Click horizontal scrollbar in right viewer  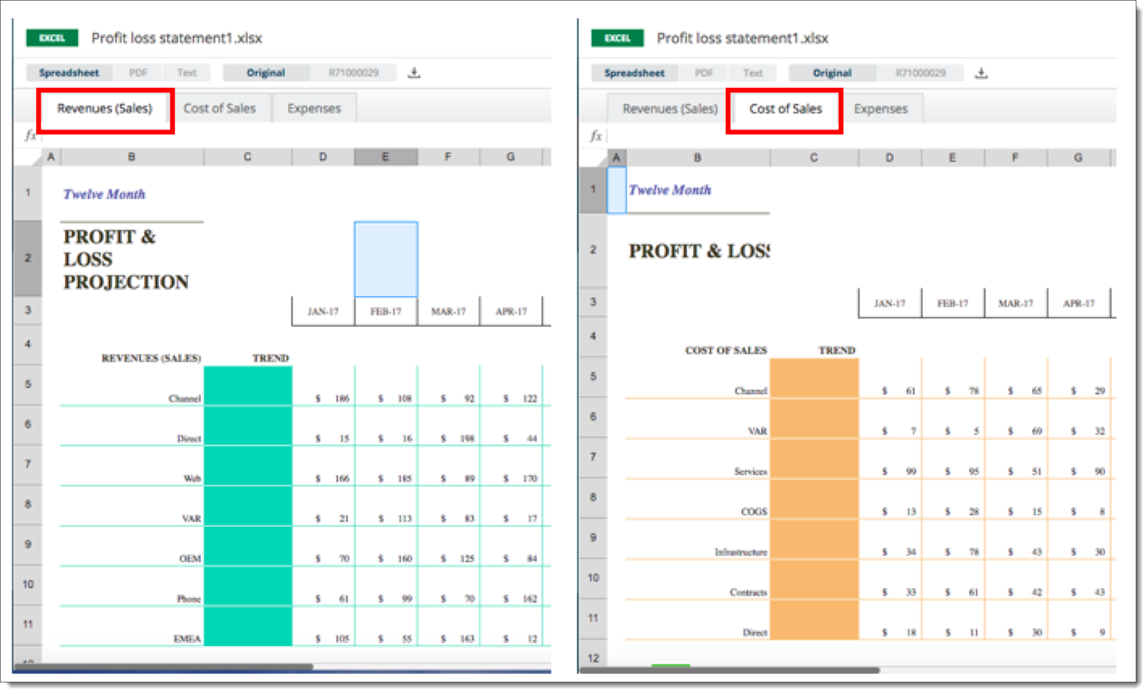tap(729, 670)
